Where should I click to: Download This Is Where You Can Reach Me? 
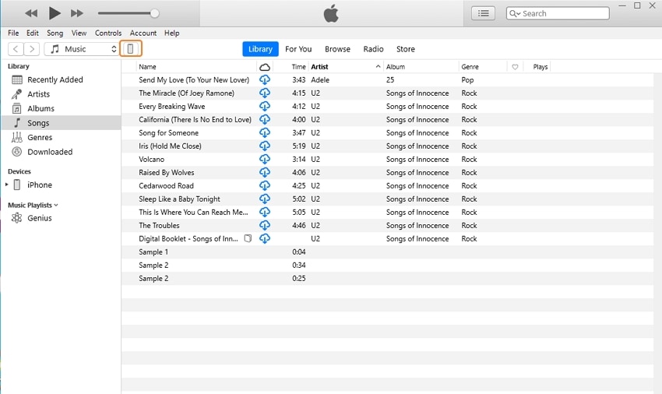pos(265,212)
